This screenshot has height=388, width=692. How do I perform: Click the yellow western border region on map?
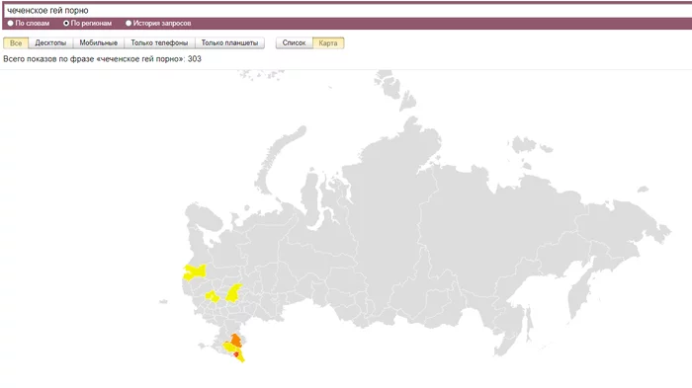[x=195, y=272]
